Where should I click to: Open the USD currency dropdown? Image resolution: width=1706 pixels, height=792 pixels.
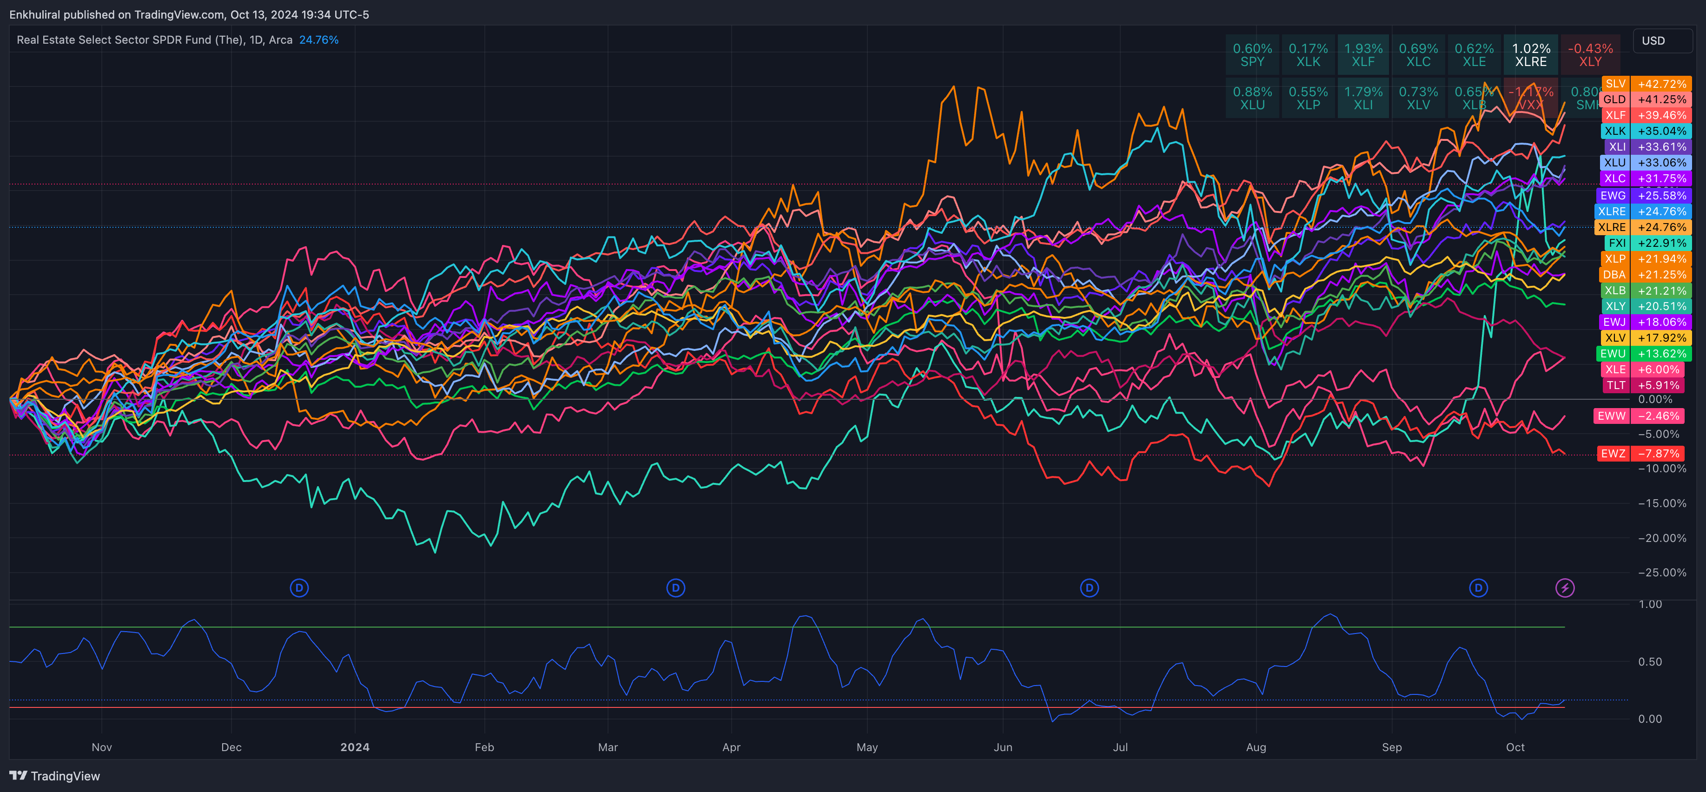click(x=1662, y=40)
